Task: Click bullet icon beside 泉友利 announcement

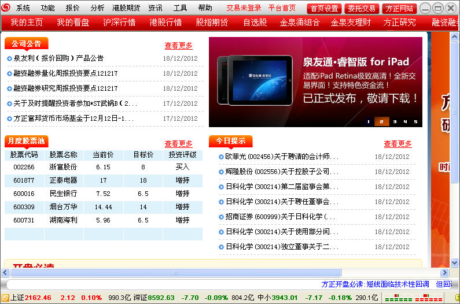Action: tap(9, 58)
